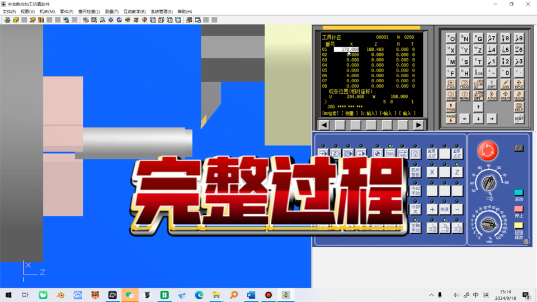Click the select machine toolbar icon
Screen dimensions: 537x302
coord(7,20)
